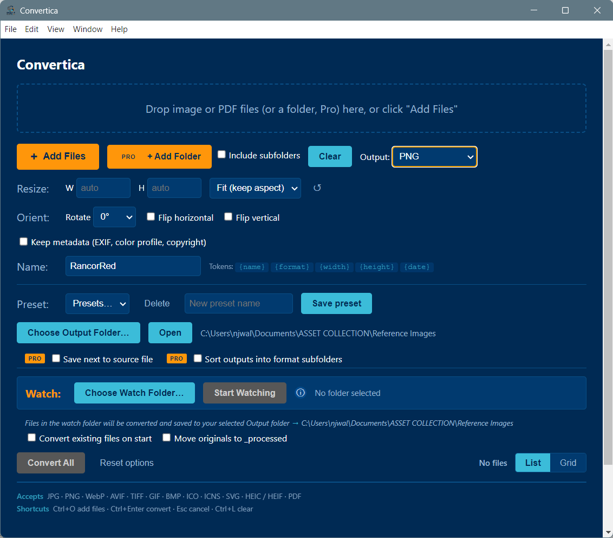The width and height of the screenshot is (613, 538).
Task: Insert the {width} token
Action: click(334, 267)
